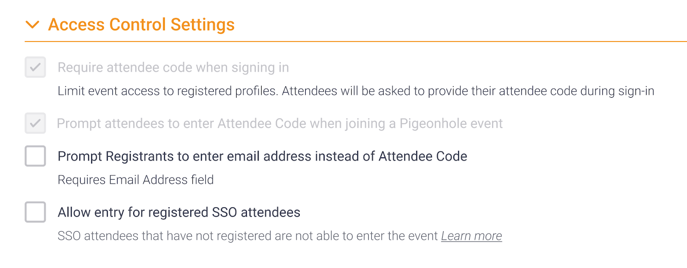This screenshot has height=268, width=687.
Task: Click checkmark icon for Require attendee code
Action: click(x=35, y=67)
